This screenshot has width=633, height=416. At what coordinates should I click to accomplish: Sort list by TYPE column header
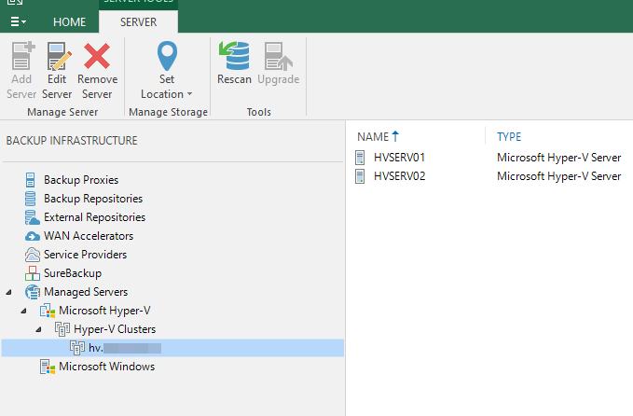click(509, 137)
